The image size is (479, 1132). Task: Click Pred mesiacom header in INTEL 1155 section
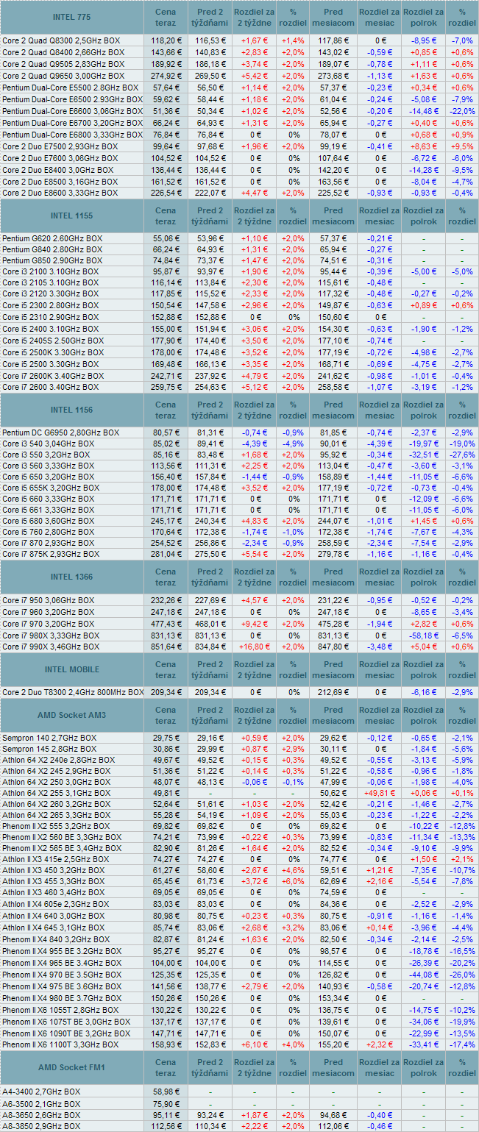click(333, 216)
